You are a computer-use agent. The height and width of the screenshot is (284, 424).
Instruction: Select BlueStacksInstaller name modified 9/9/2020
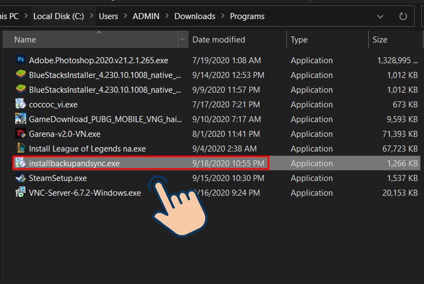pos(105,89)
